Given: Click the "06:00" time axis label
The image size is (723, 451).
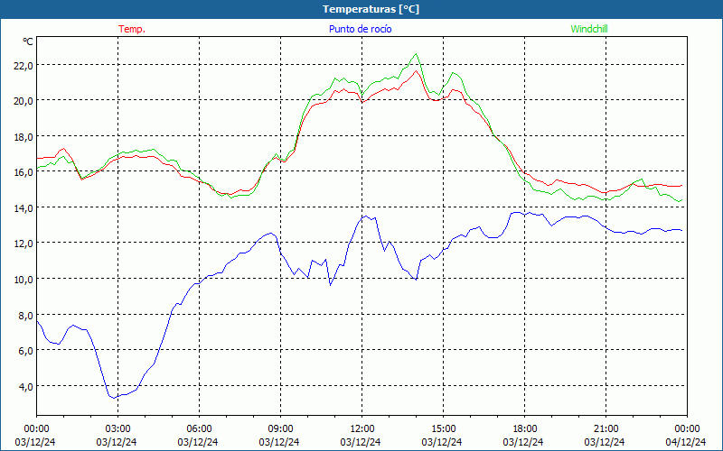Looking at the screenshot, I should click(x=199, y=429).
